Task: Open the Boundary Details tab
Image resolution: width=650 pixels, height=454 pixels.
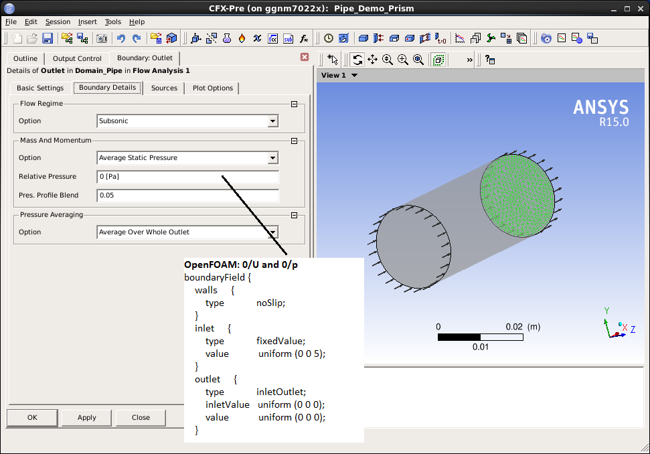Action: pos(107,88)
